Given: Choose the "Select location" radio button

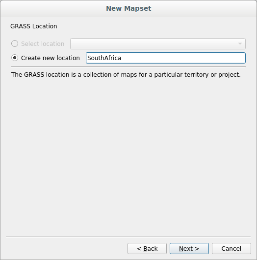Looking at the screenshot, I should [x=15, y=43].
